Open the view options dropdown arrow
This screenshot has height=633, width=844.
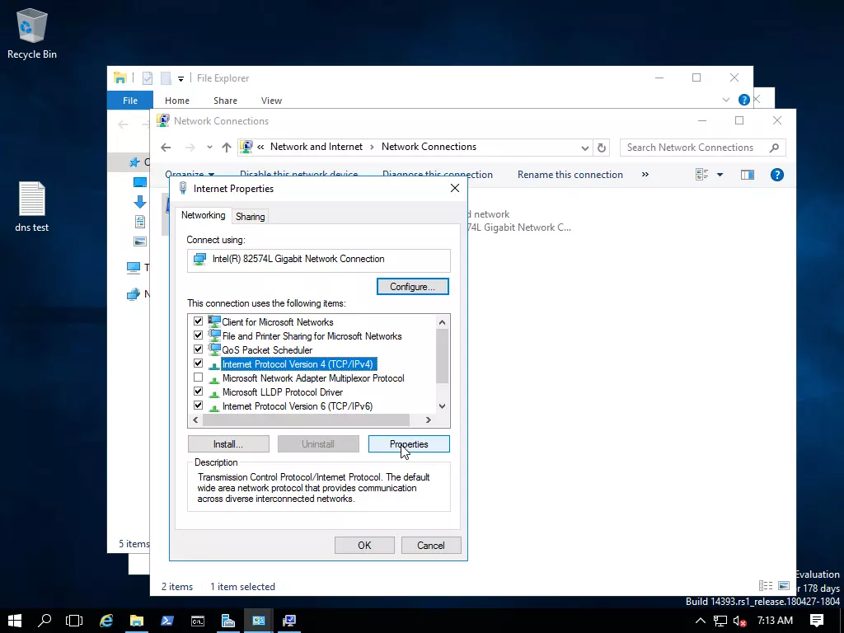point(720,175)
